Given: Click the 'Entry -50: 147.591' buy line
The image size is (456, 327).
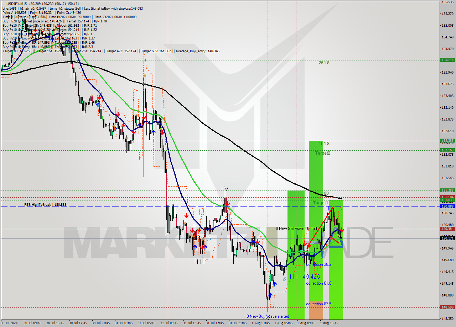Looking at the screenshot, I should coord(48,42).
